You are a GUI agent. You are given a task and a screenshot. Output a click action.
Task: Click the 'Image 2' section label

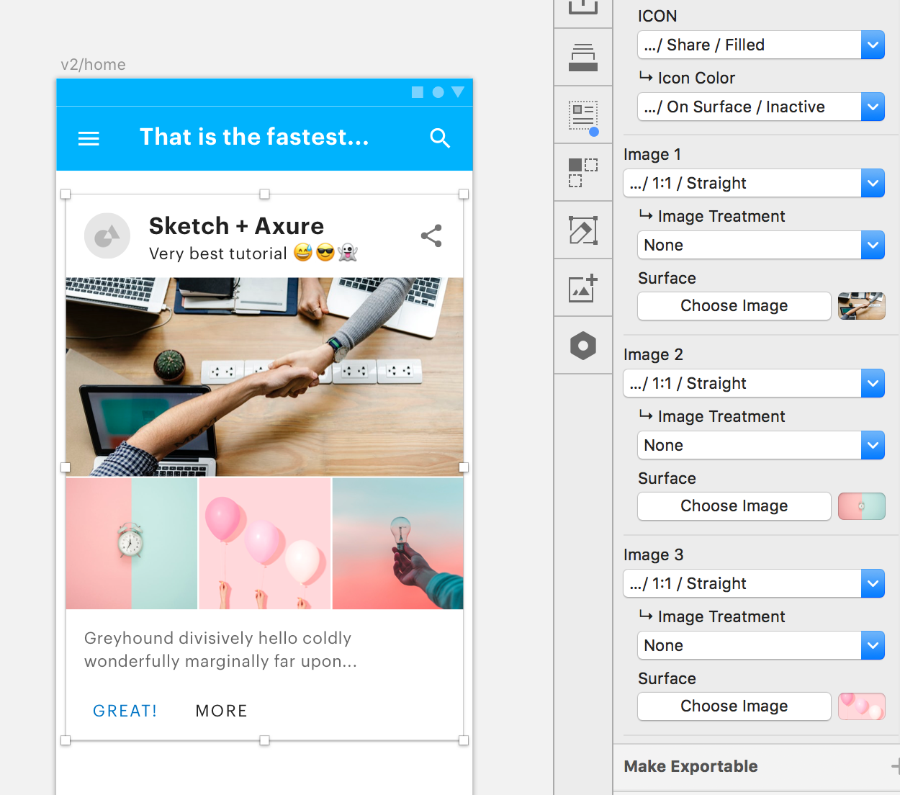(653, 354)
